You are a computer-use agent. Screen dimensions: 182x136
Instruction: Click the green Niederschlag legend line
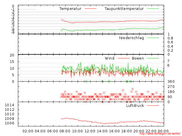point(153,38)
